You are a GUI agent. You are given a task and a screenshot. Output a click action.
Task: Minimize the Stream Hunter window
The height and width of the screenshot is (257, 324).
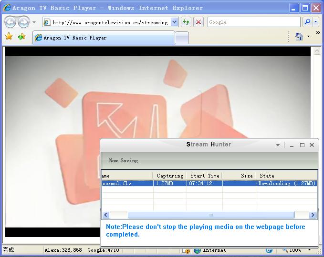pyautogui.click(x=292, y=145)
